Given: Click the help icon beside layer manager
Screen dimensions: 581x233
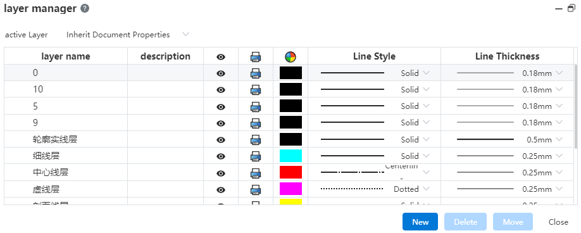Looking at the screenshot, I should click(x=85, y=8).
